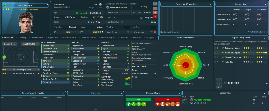Image resolution: width=269 pixels, height=111 pixels.
Task: Select the radio button for Tatsunori Asato
Action: [x=215, y=48]
